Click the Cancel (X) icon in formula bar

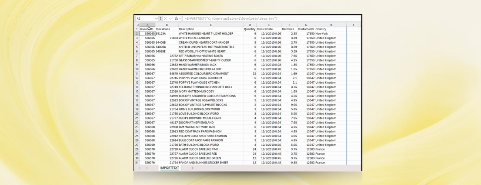click(x=165, y=18)
